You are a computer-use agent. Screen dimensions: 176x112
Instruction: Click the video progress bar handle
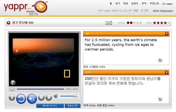[12, 89]
